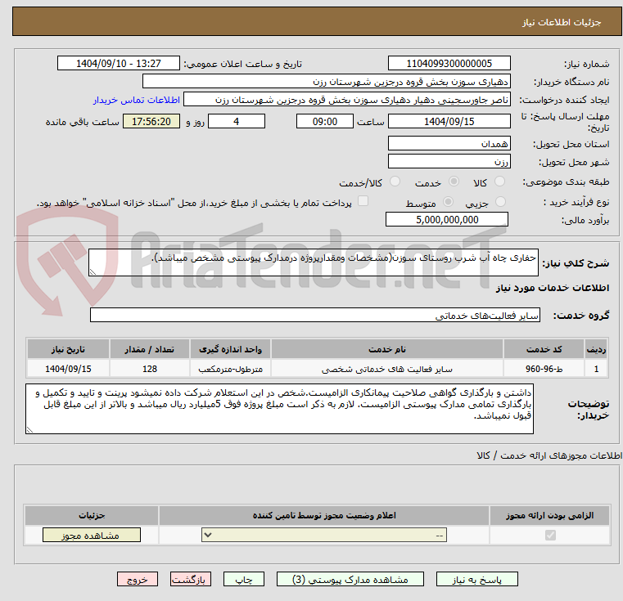
Task: Click the general description text area
Action: click(x=314, y=262)
